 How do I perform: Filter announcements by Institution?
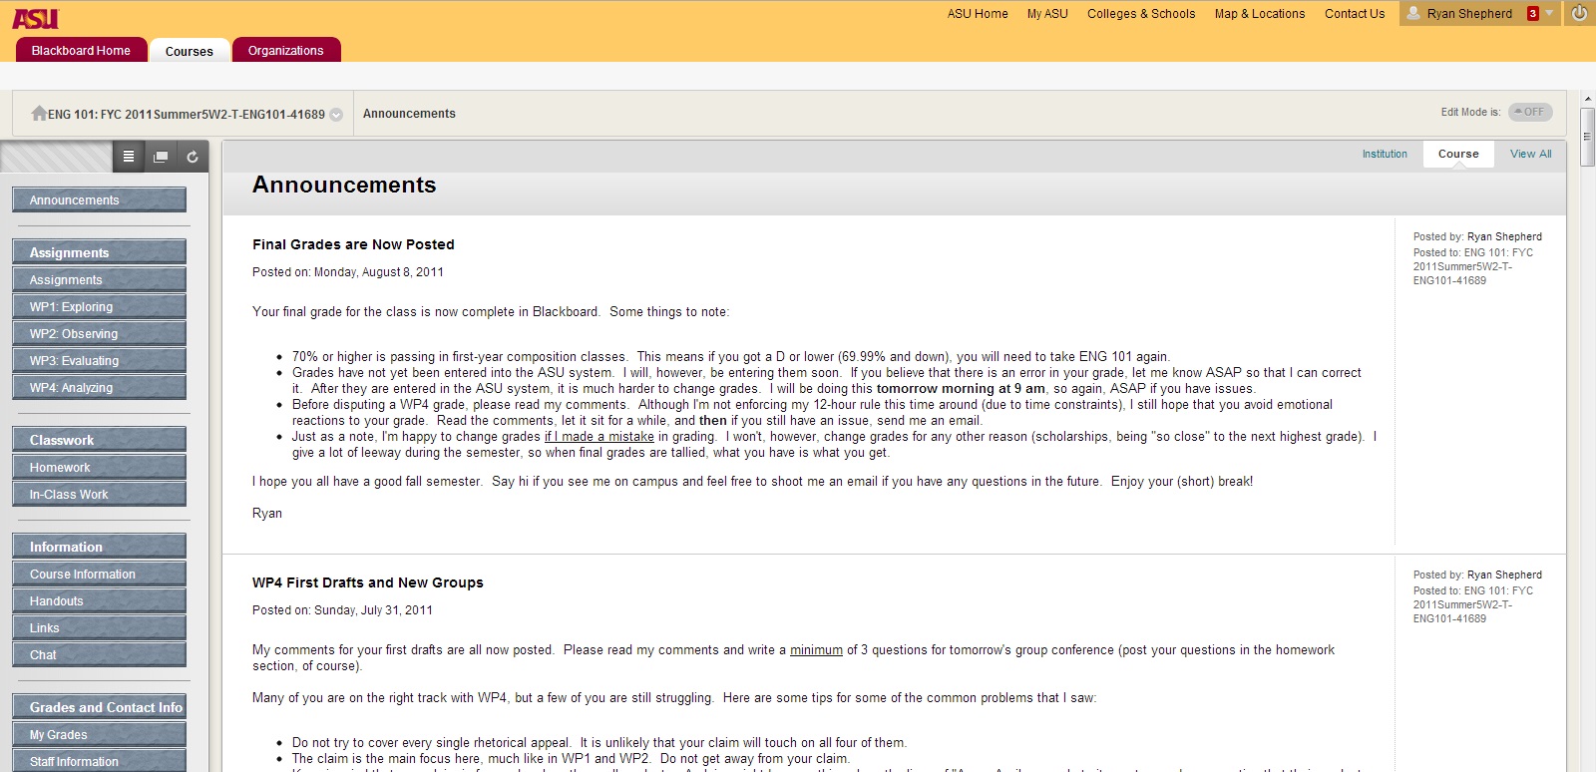[x=1385, y=154]
